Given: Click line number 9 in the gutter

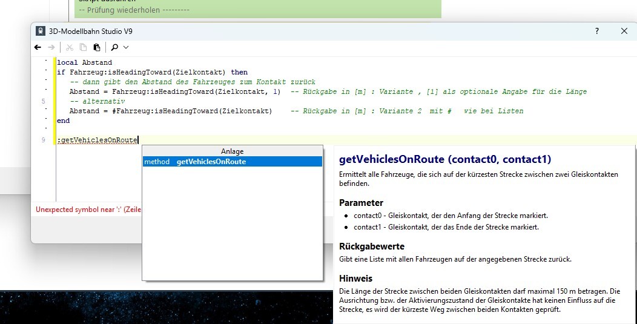Looking at the screenshot, I should 44,141.
